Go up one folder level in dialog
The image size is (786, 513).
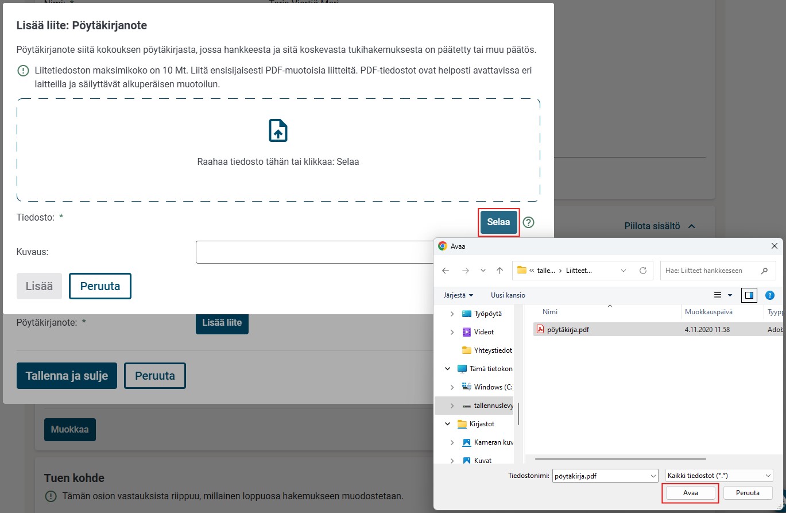(500, 270)
